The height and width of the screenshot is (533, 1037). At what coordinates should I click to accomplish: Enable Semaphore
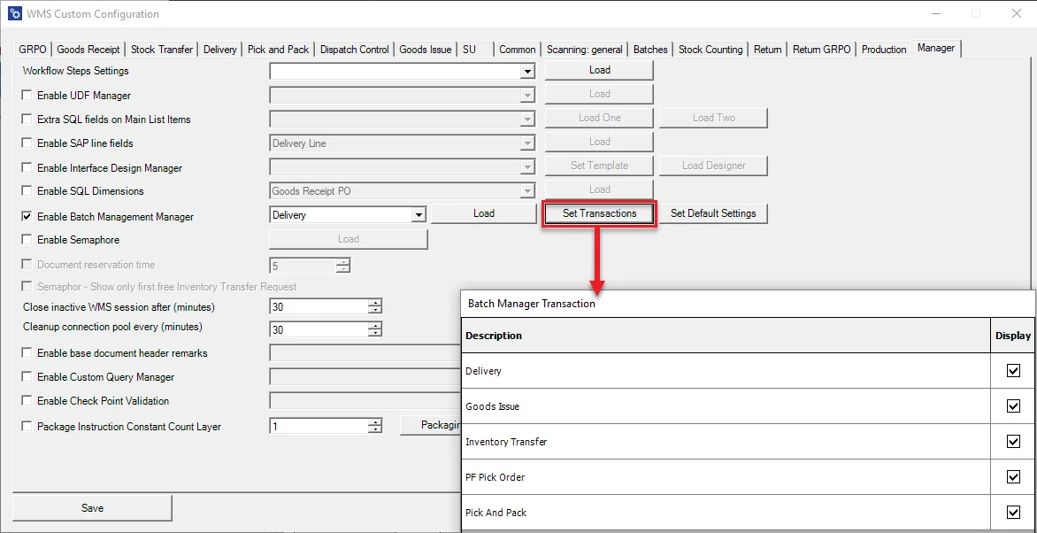click(x=27, y=239)
